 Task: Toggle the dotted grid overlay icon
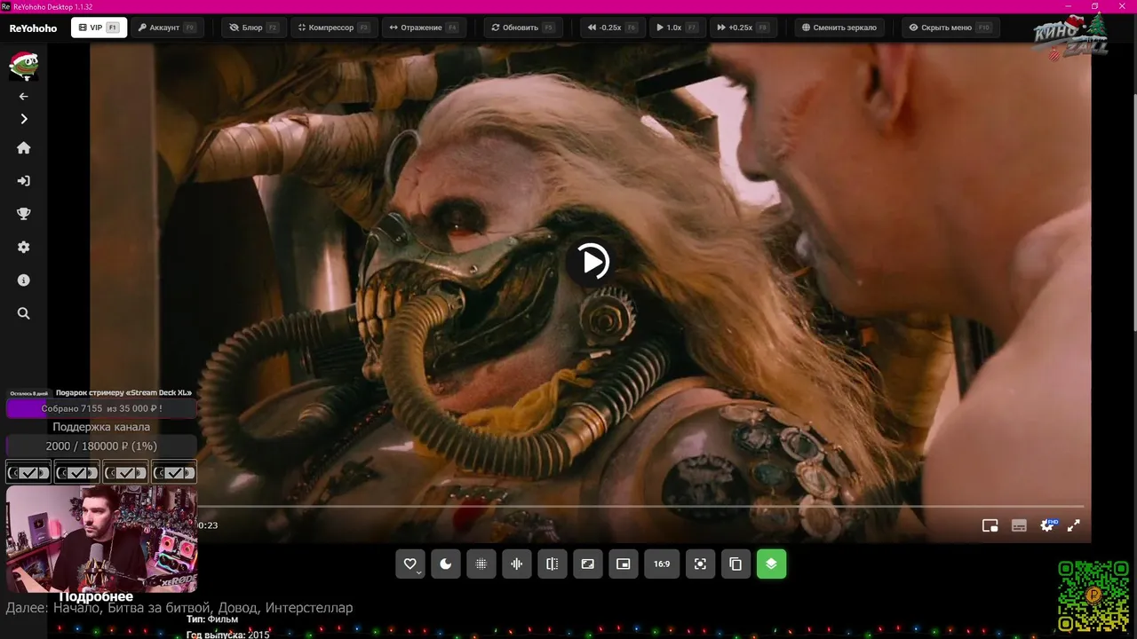[481, 564]
